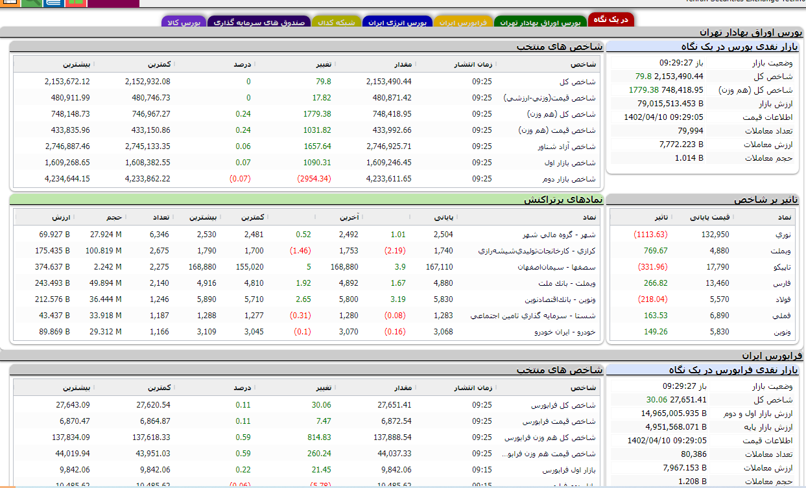This screenshot has height=488, width=806.
Task: Open symbol نوري in index impact table
Action: coord(783,235)
